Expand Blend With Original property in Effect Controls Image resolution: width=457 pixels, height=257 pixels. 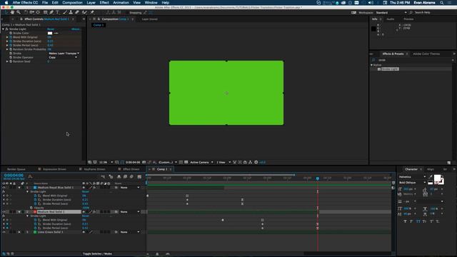[x=7, y=37]
